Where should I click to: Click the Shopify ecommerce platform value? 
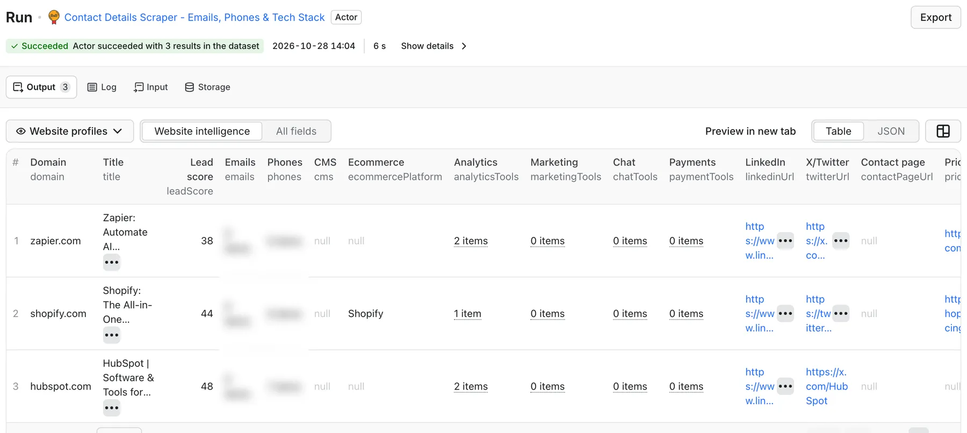pos(365,314)
